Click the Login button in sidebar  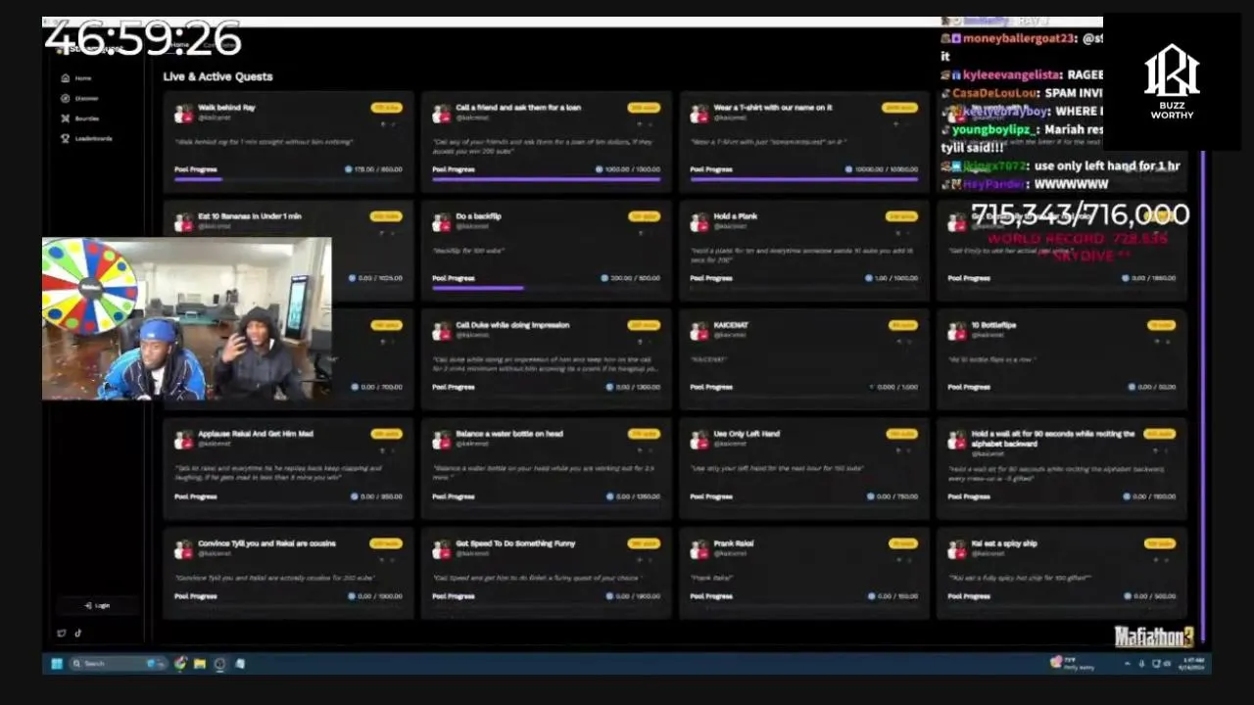pyautogui.click(x=97, y=605)
